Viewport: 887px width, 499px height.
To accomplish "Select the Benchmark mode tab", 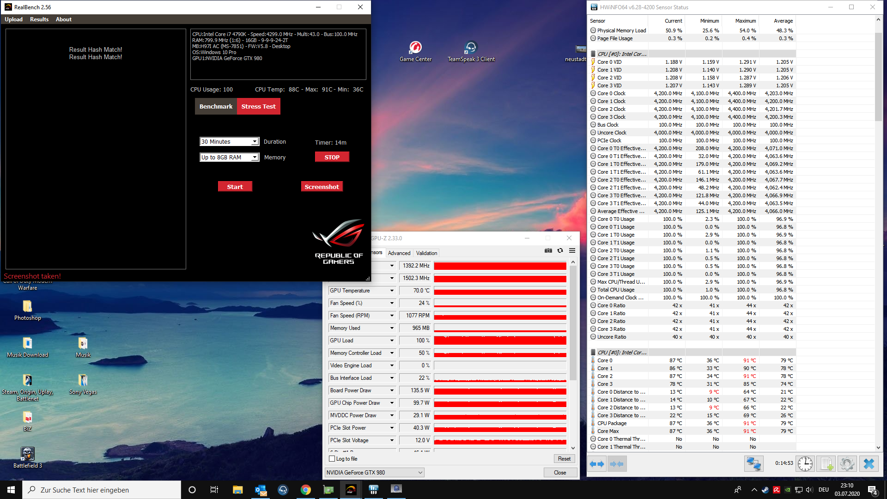I will click(216, 106).
